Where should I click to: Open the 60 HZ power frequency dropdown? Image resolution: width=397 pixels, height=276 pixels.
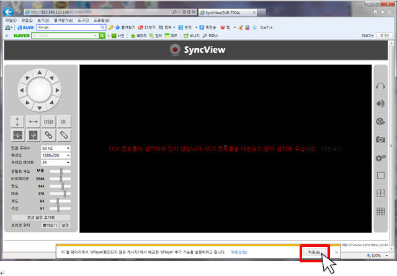(55, 148)
